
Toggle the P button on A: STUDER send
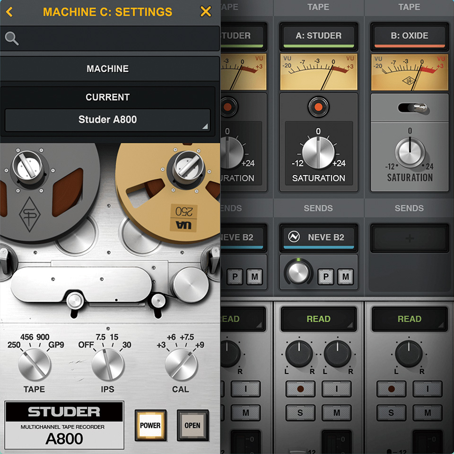point(326,276)
